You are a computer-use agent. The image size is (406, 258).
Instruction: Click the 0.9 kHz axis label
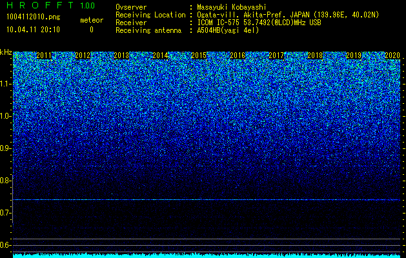[5, 148]
